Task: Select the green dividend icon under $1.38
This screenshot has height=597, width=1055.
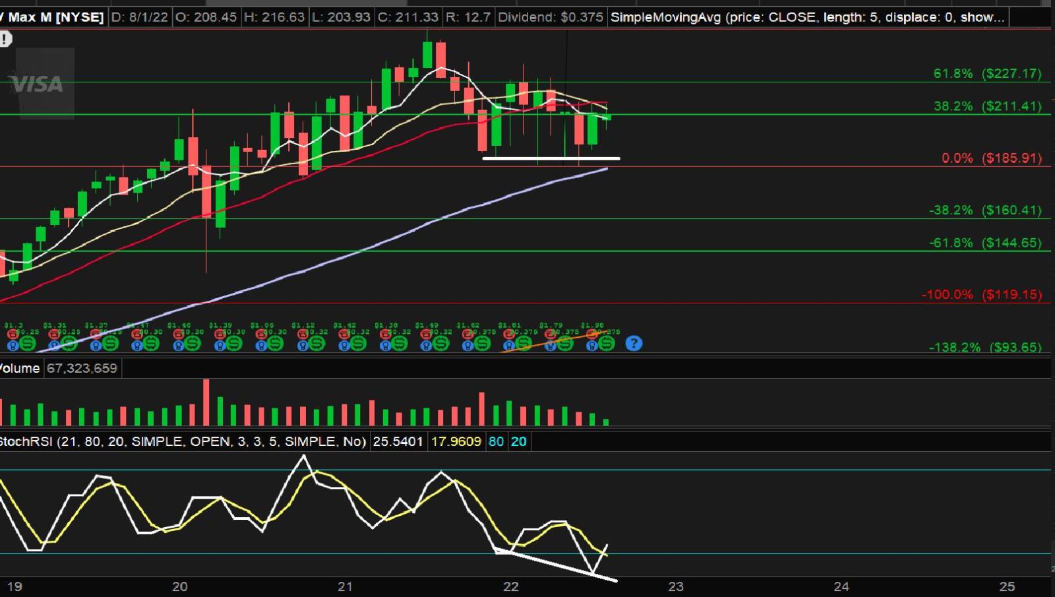Action: (x=400, y=344)
